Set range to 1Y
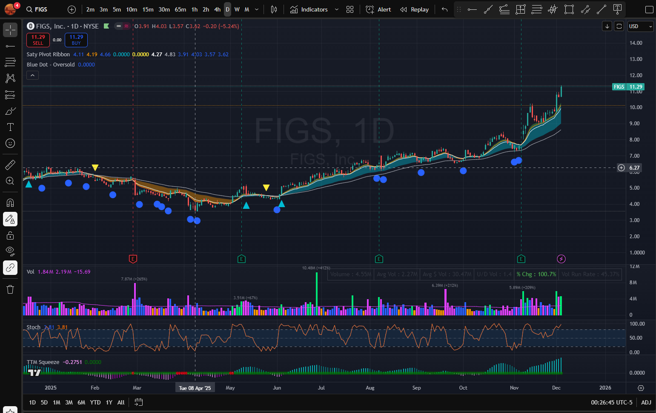 click(x=109, y=402)
